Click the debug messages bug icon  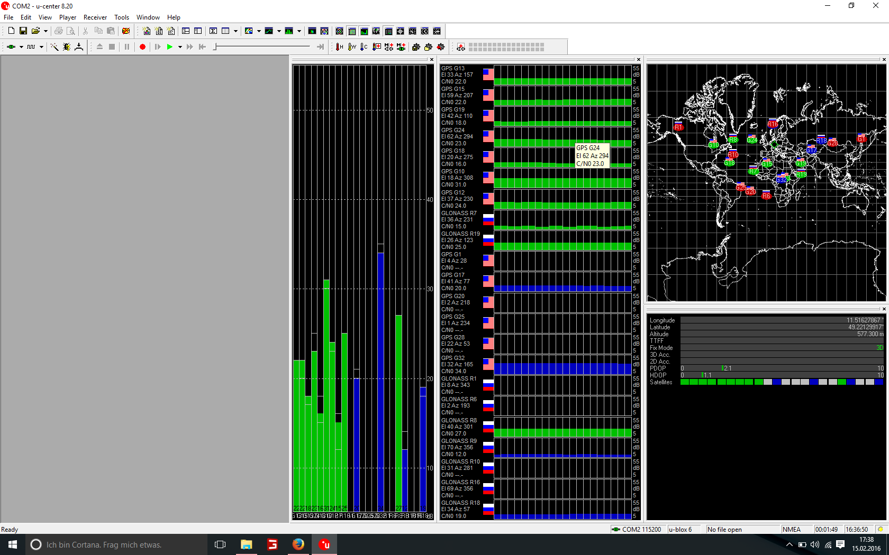pos(67,47)
